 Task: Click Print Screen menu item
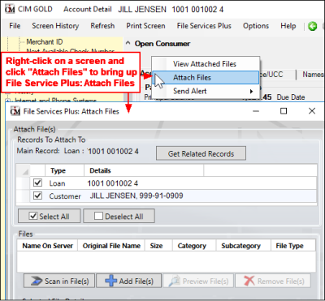pos(145,26)
